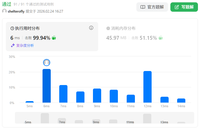Click the clapping hands icon after 99.94%
200x128 pixels.
click(x=54, y=38)
